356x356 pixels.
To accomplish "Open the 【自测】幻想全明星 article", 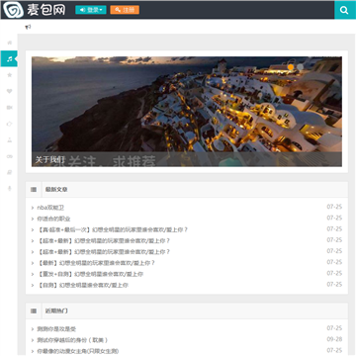I will (82, 285).
